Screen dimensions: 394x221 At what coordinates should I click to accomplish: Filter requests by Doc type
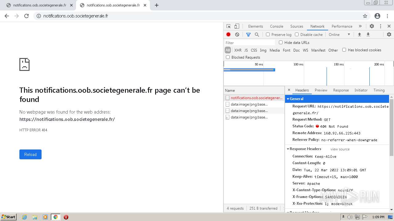click(296, 50)
